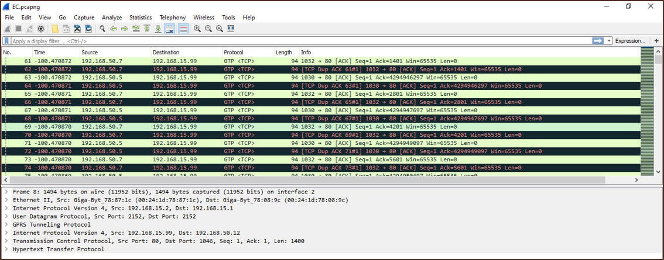This screenshot has width=664, height=260.
Task: Click the plus button to add filter
Action: (656, 41)
